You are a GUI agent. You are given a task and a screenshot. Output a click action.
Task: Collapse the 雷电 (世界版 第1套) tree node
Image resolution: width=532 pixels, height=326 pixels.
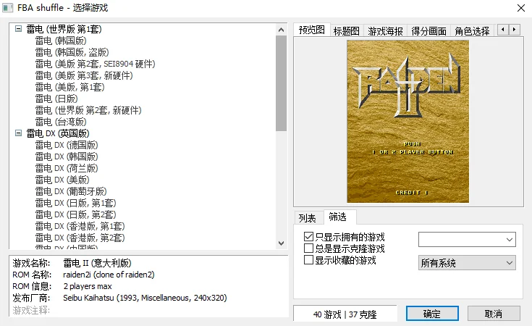(18, 29)
